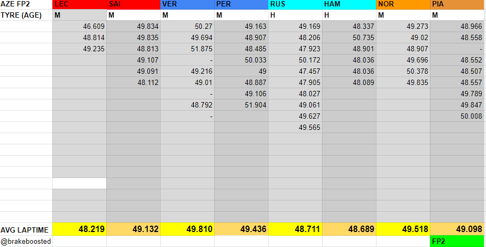This screenshot has height=247, width=486.
Task: Click the 48.206 cell
Action: point(295,37)
